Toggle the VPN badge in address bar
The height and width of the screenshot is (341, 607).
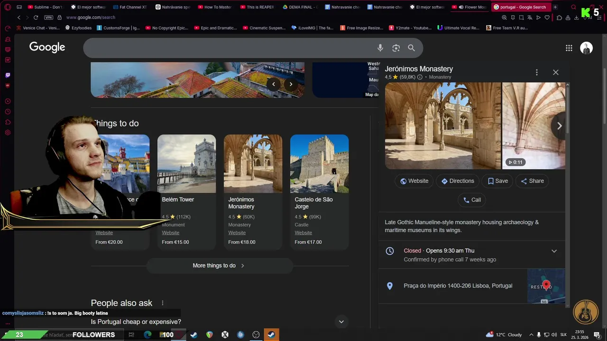[48, 18]
